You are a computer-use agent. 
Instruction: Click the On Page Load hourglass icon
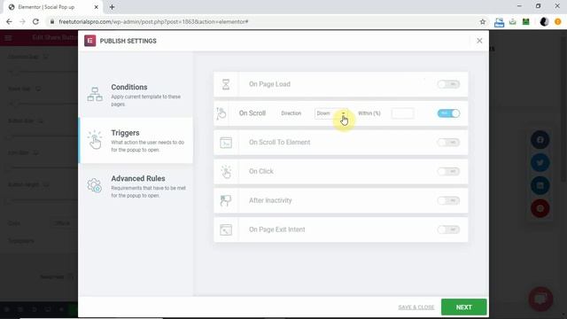pos(226,84)
